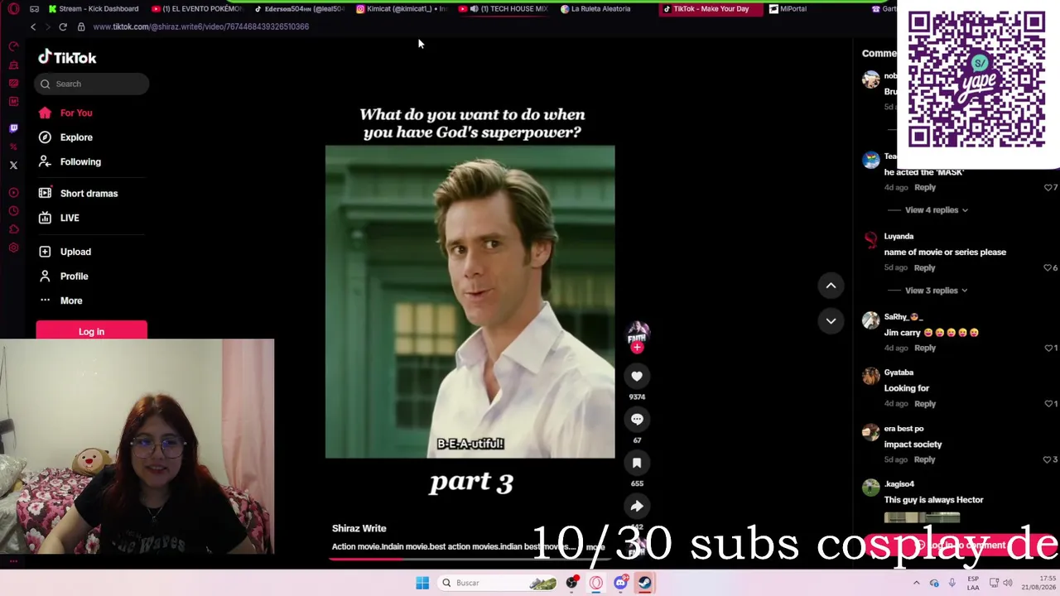
Task: Seek using the video progress bar
Action: coord(470,559)
